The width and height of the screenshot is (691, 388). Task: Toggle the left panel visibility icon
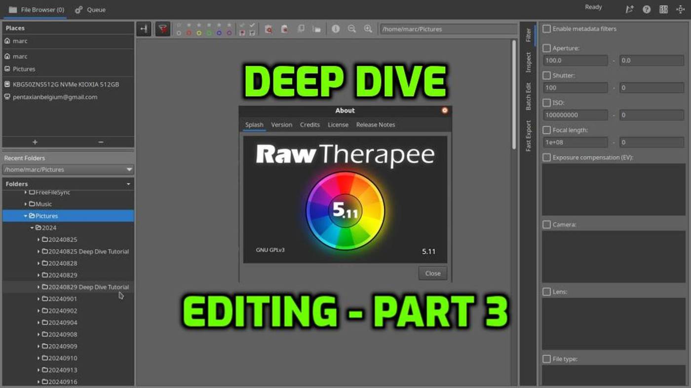[x=144, y=29]
